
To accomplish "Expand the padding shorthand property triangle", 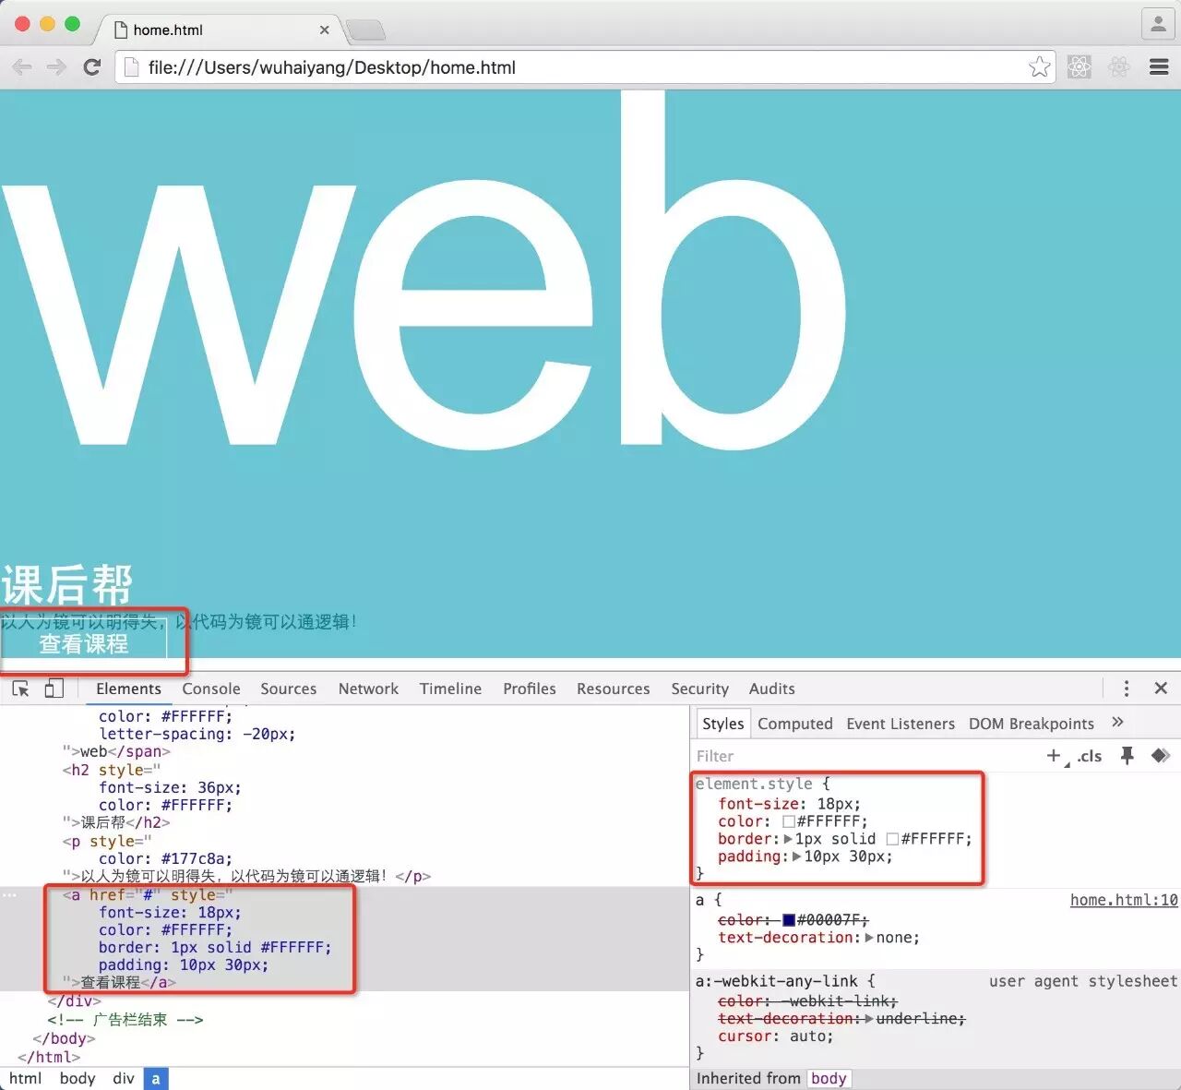I will pos(796,856).
